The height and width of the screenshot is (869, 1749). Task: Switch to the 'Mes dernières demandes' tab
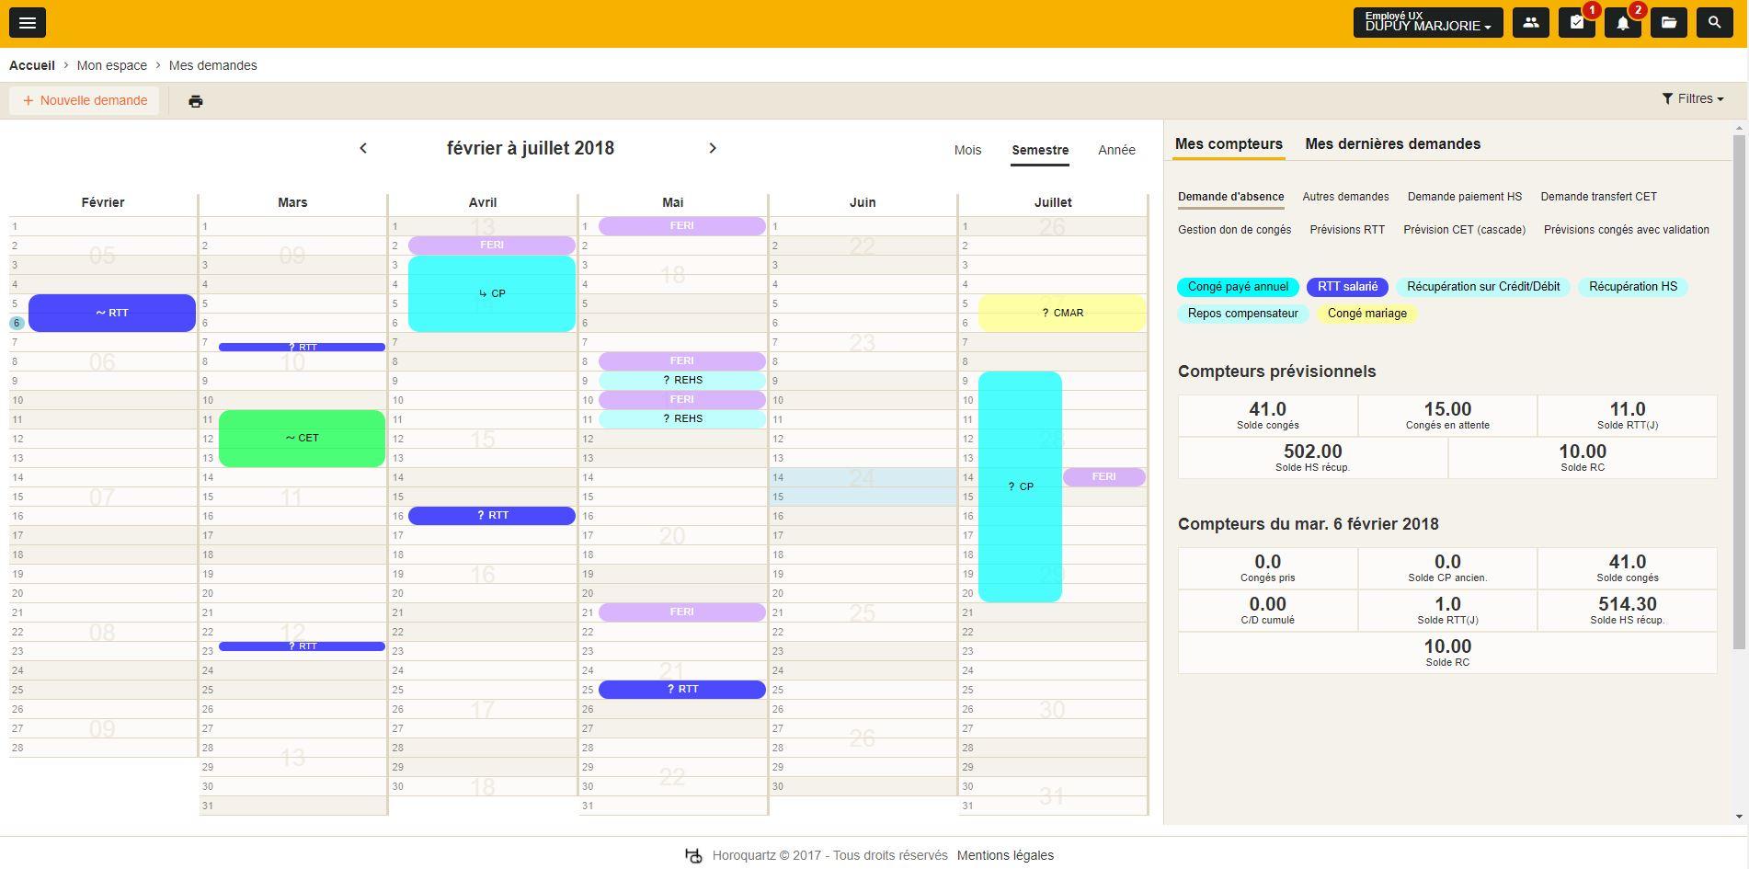1392,143
